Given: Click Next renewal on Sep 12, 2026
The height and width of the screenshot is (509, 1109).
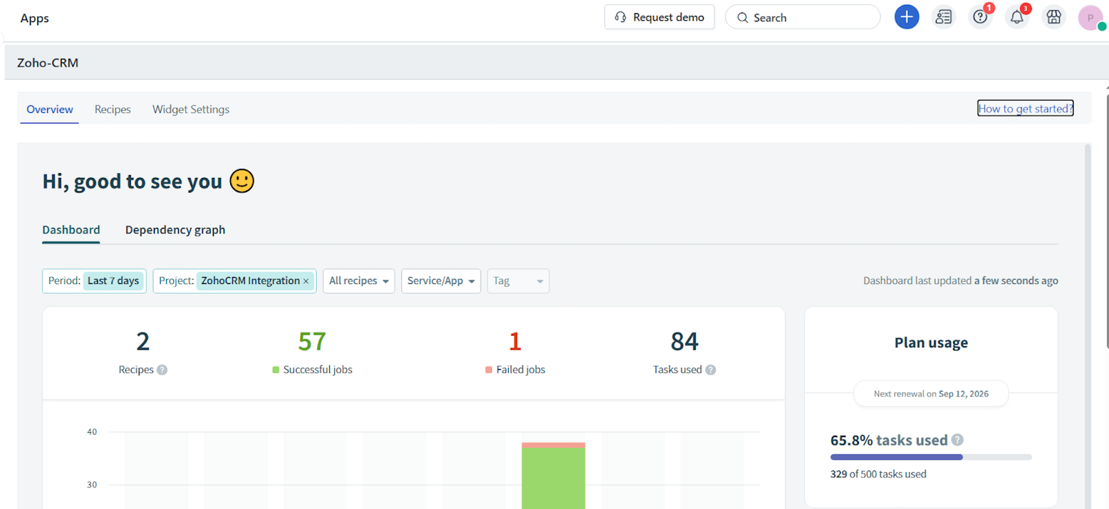Looking at the screenshot, I should 931,394.
